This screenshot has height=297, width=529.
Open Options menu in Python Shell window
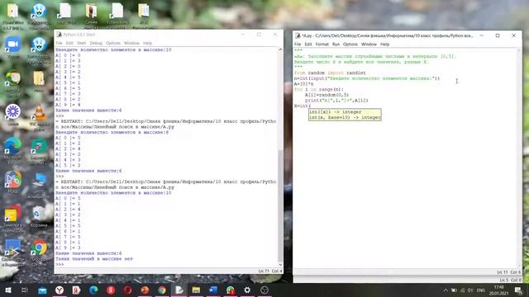click(x=113, y=43)
